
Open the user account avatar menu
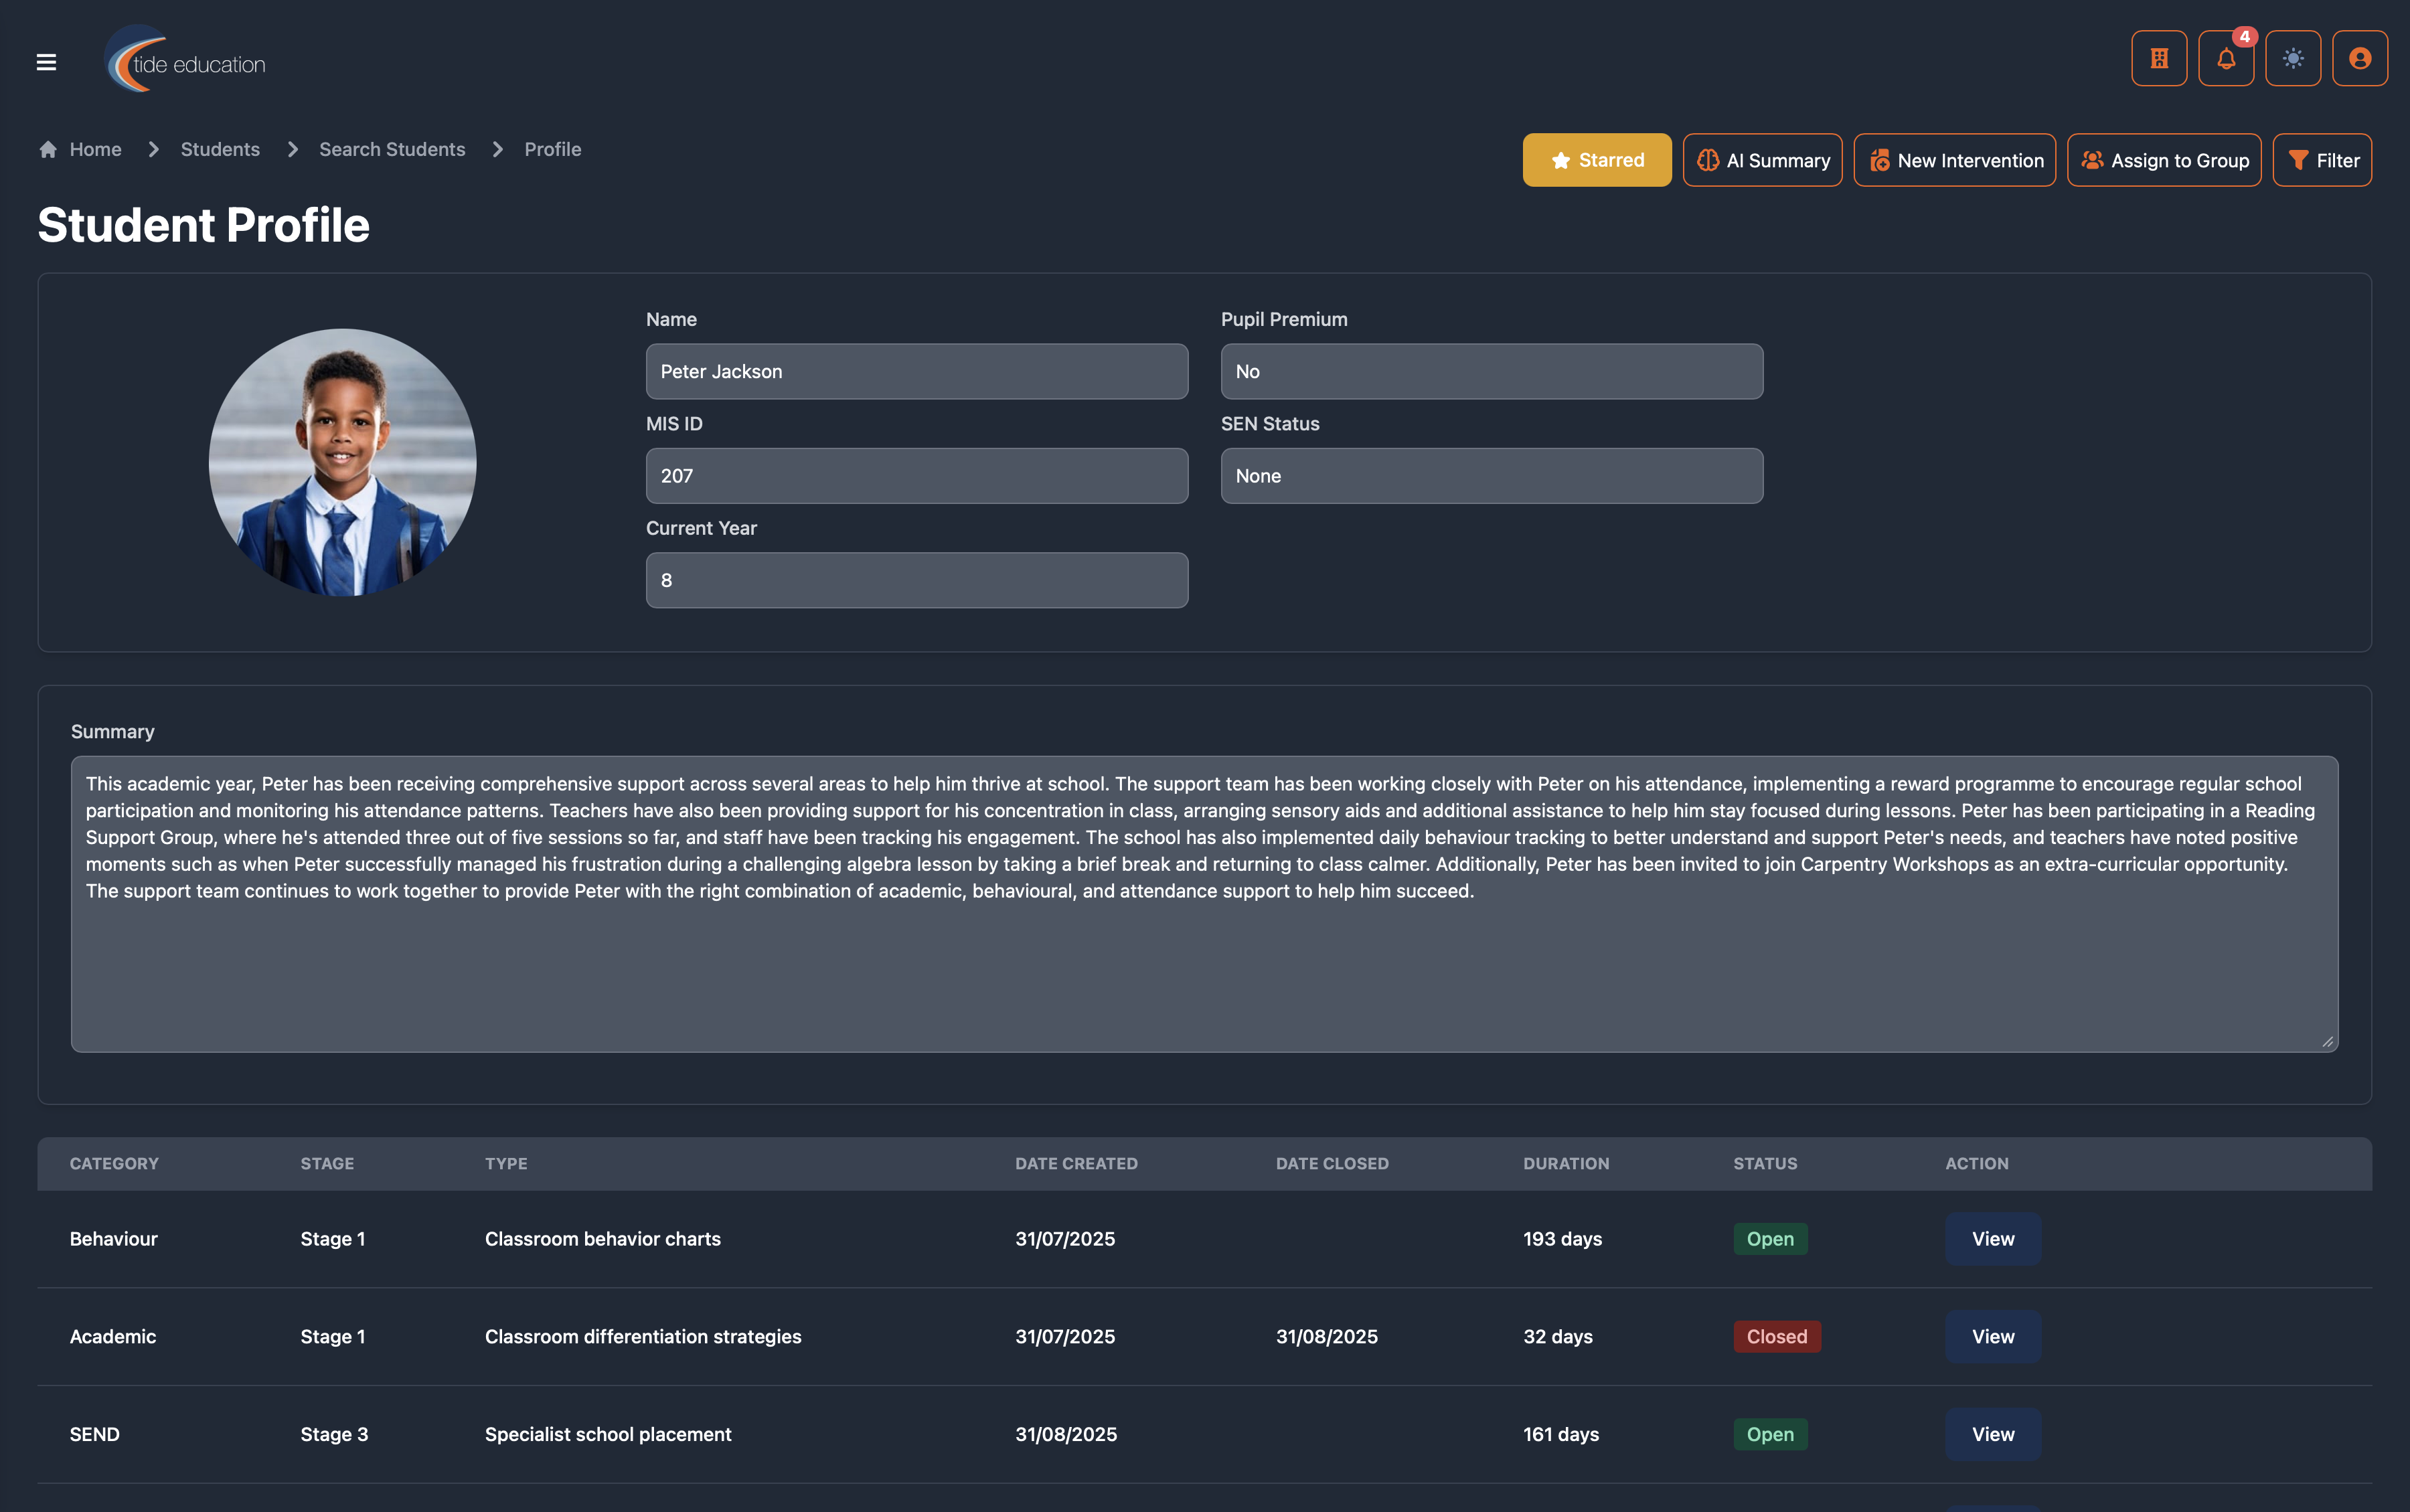[2360, 59]
